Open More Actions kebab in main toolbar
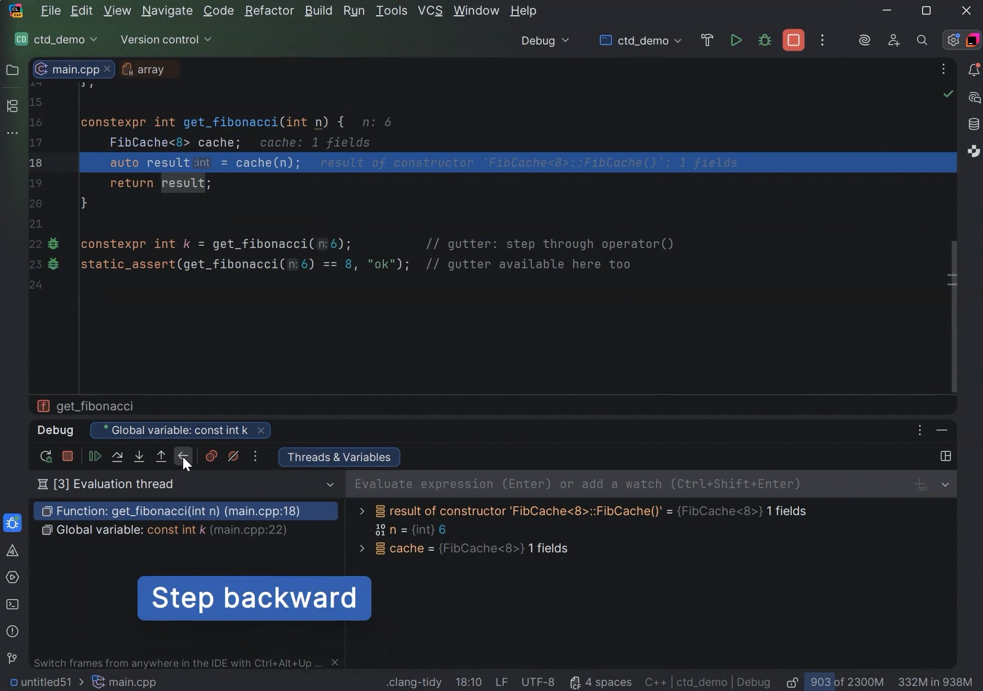The height and width of the screenshot is (691, 983). [822, 40]
